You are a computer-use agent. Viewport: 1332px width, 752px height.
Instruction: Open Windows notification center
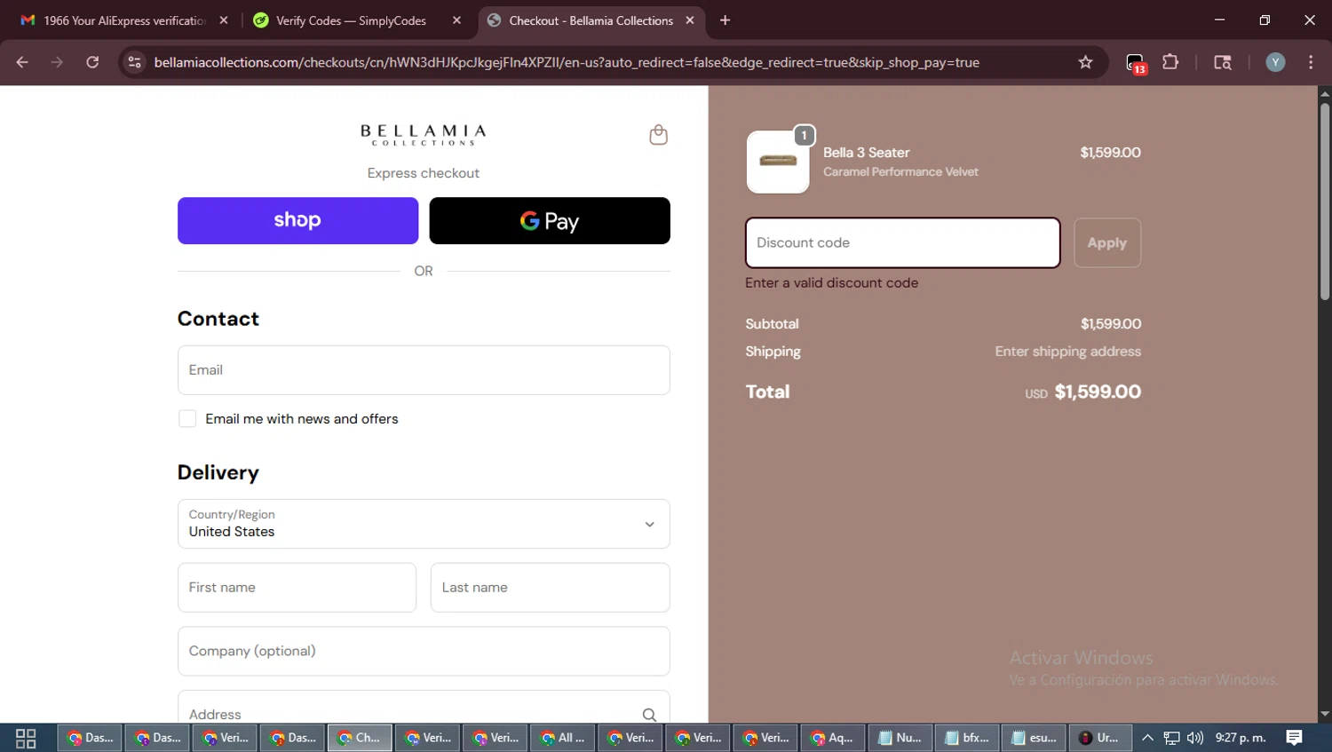tap(1294, 738)
